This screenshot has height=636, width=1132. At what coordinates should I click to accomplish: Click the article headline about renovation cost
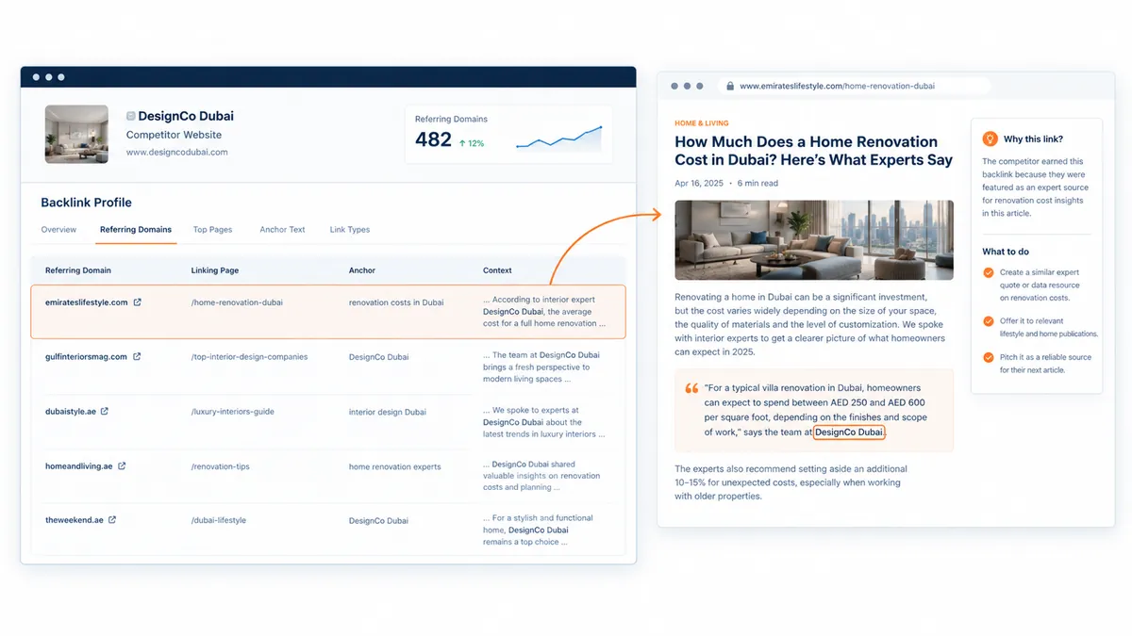coord(814,151)
